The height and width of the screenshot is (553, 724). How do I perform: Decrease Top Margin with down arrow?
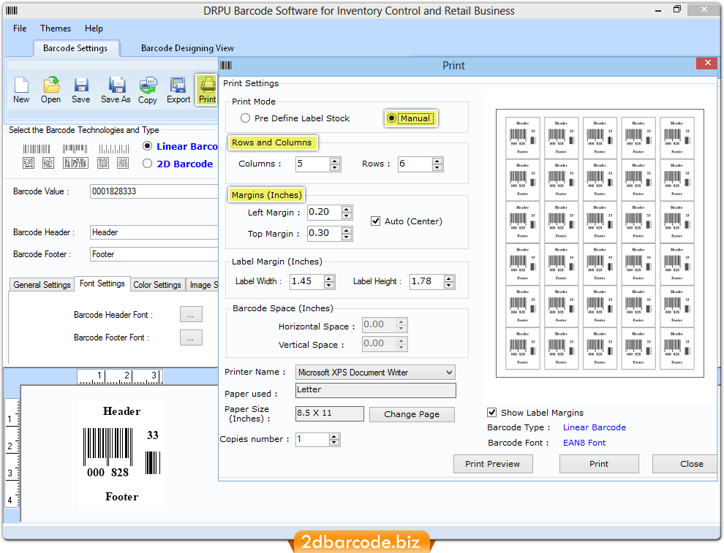pyautogui.click(x=347, y=237)
